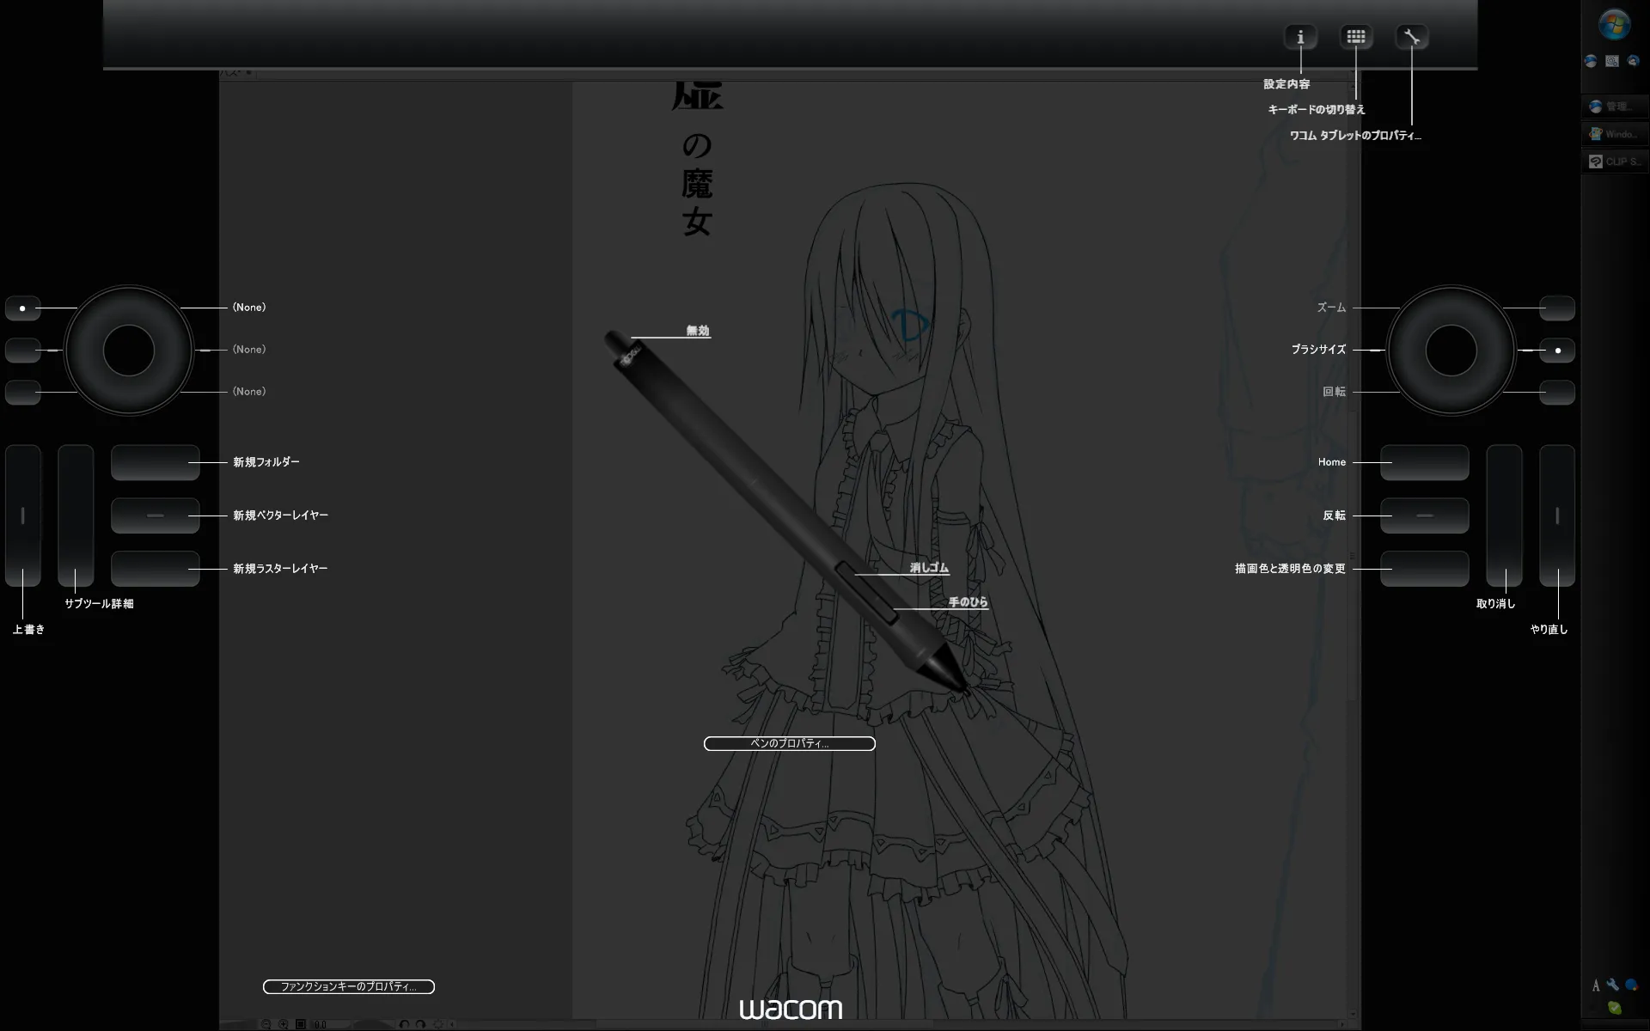Viewport: 1650px width, 1031px height.
Task: Open pen properties (ペンのプロパティ) button
Action: point(789,743)
